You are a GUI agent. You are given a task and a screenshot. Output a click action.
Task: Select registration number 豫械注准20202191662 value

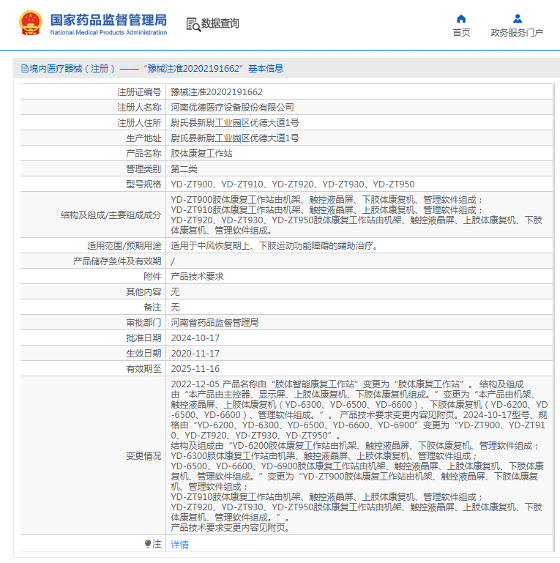[217, 92]
